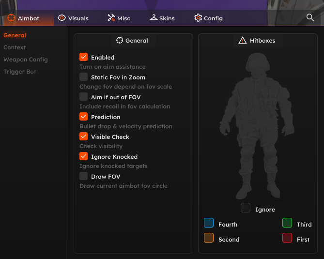Uncheck the Ignore Knocked option
The image size is (324, 259).
point(84,156)
